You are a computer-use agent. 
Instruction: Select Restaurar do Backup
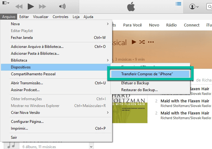pyautogui.click(x=150, y=90)
